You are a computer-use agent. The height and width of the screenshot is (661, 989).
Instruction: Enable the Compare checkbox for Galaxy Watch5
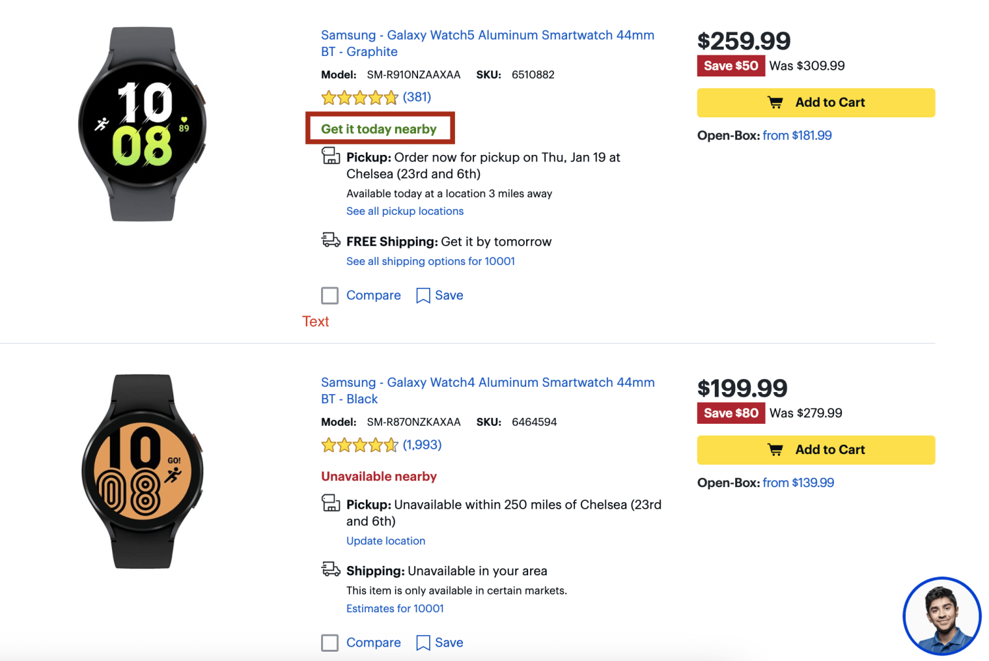point(330,295)
